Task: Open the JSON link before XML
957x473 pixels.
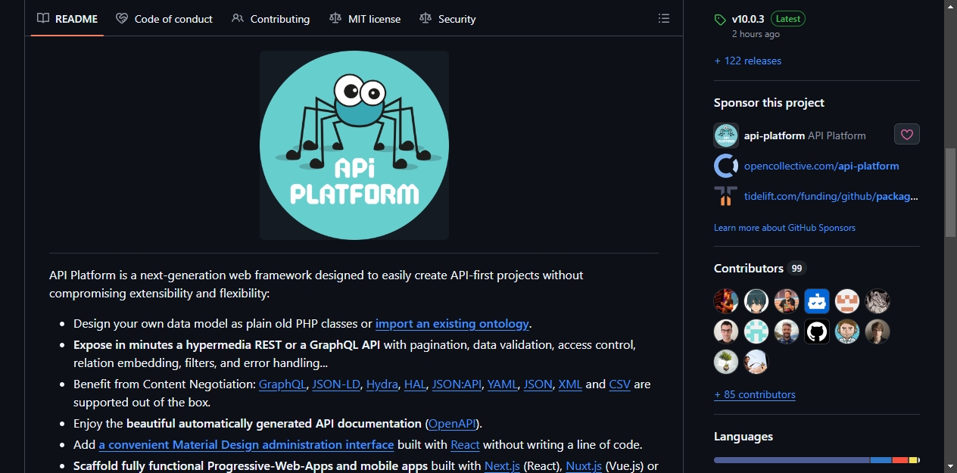Action: pyautogui.click(x=538, y=384)
